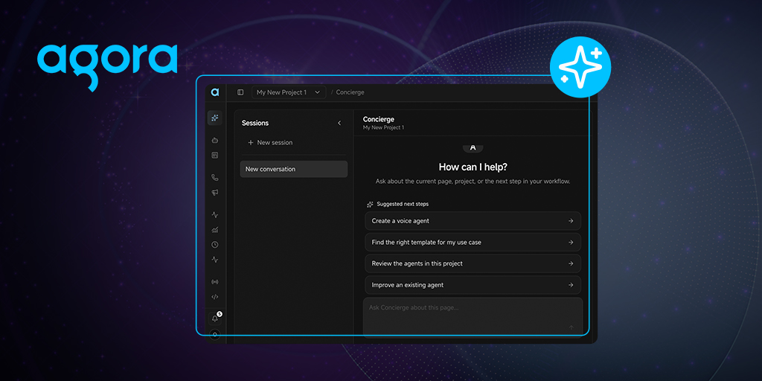Image resolution: width=762 pixels, height=381 pixels.
Task: Click arrow on Create a voice agent row
Action: coord(571,220)
